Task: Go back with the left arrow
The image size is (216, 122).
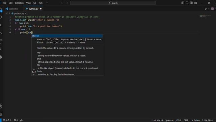Action: (x=62, y=3)
